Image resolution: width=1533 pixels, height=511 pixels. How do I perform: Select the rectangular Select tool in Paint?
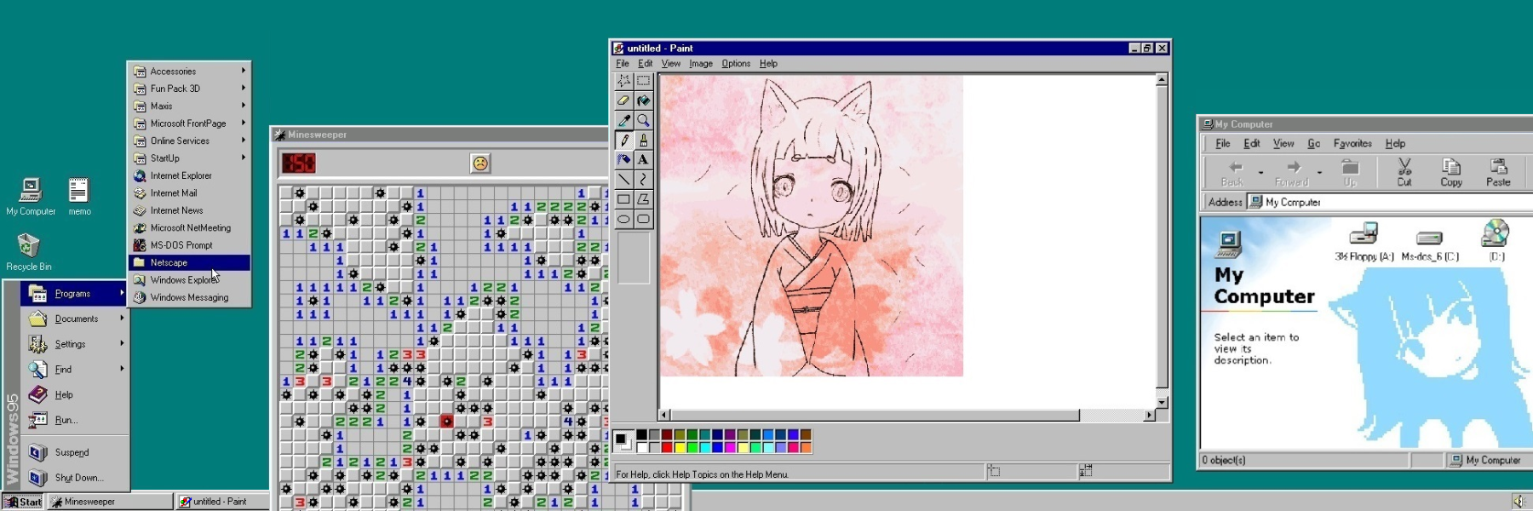pos(643,81)
